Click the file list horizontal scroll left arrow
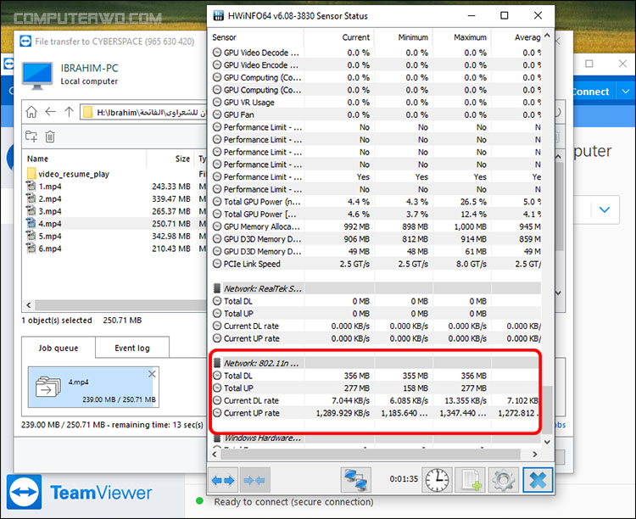Screen dimensions: 636x519 pyautogui.click(x=28, y=305)
